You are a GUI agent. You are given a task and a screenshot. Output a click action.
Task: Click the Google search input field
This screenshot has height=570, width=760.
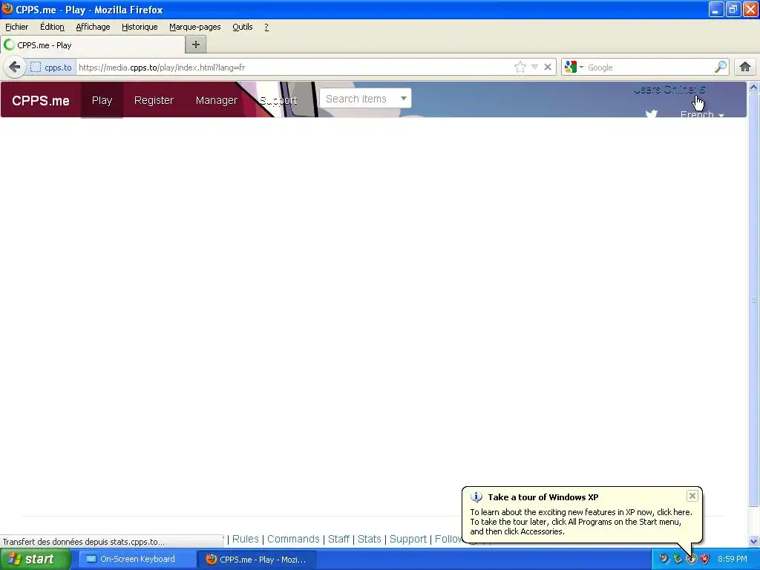coord(649,68)
